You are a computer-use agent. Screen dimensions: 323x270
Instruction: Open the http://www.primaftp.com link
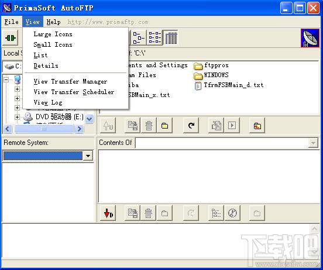pyautogui.click(x=108, y=22)
